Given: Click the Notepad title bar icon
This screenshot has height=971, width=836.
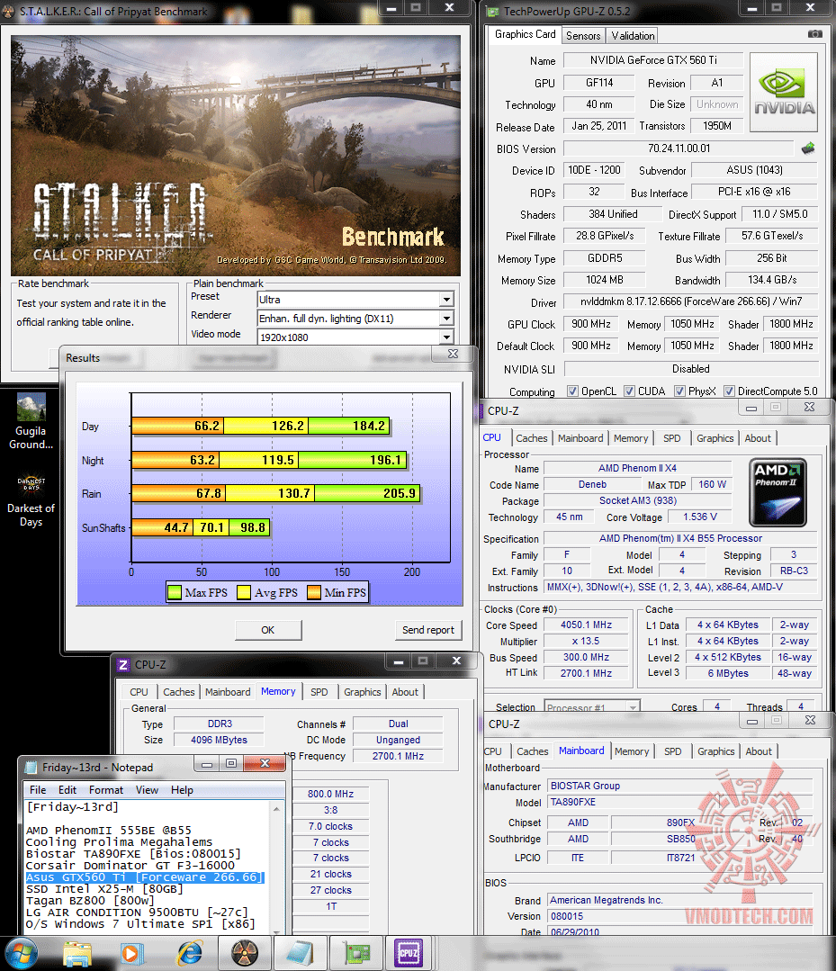Looking at the screenshot, I should point(31,768).
